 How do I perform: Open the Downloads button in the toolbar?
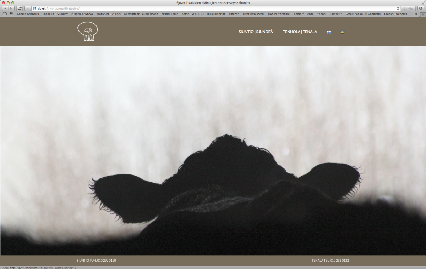[x=421, y=8]
